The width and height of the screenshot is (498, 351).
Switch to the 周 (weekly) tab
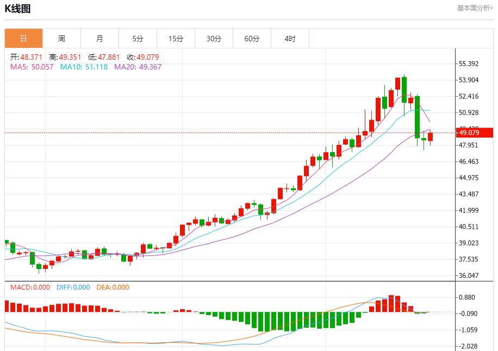click(x=61, y=38)
